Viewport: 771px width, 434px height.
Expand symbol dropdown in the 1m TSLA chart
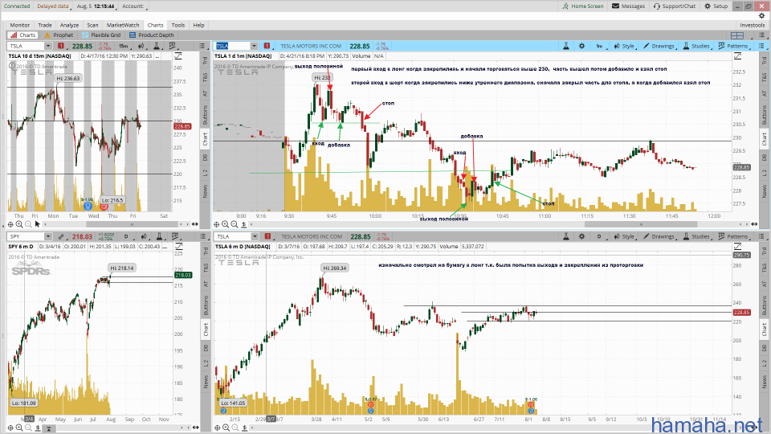coord(254,46)
